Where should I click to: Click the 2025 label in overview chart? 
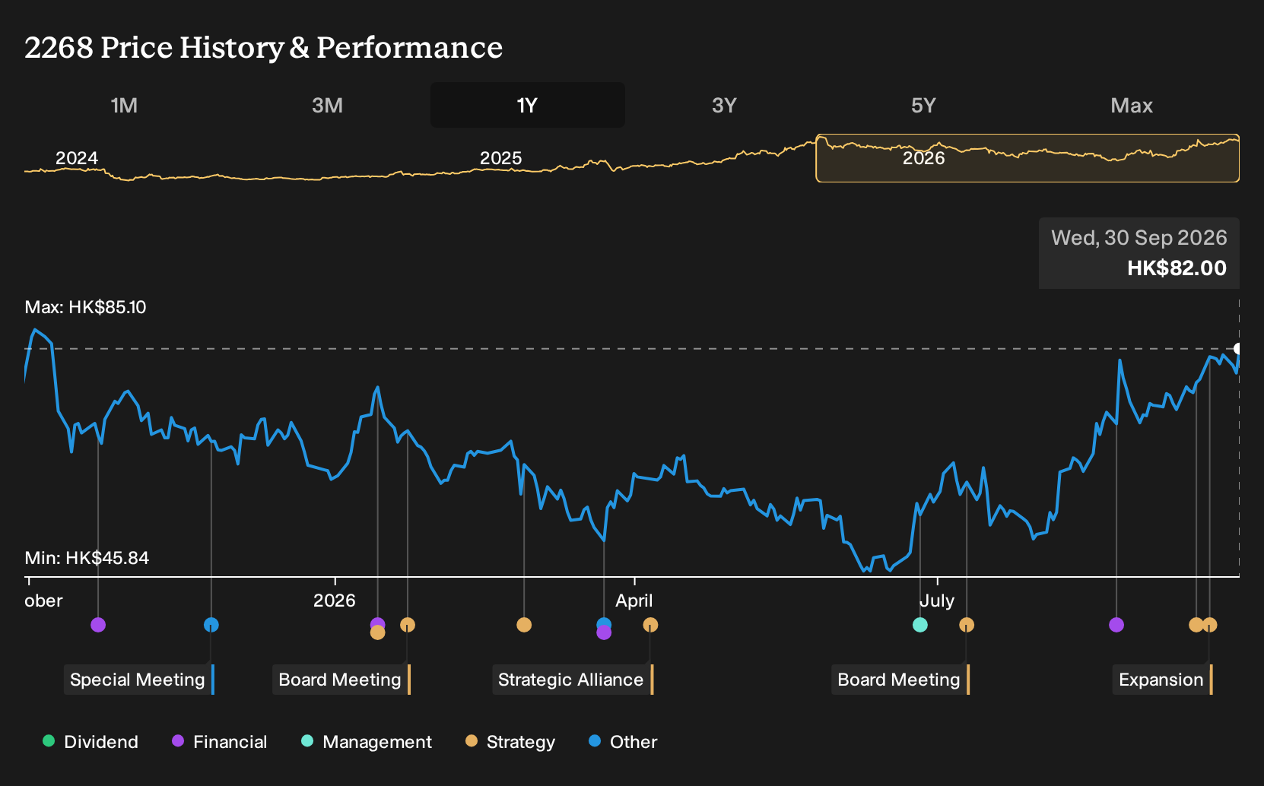pyautogui.click(x=500, y=158)
